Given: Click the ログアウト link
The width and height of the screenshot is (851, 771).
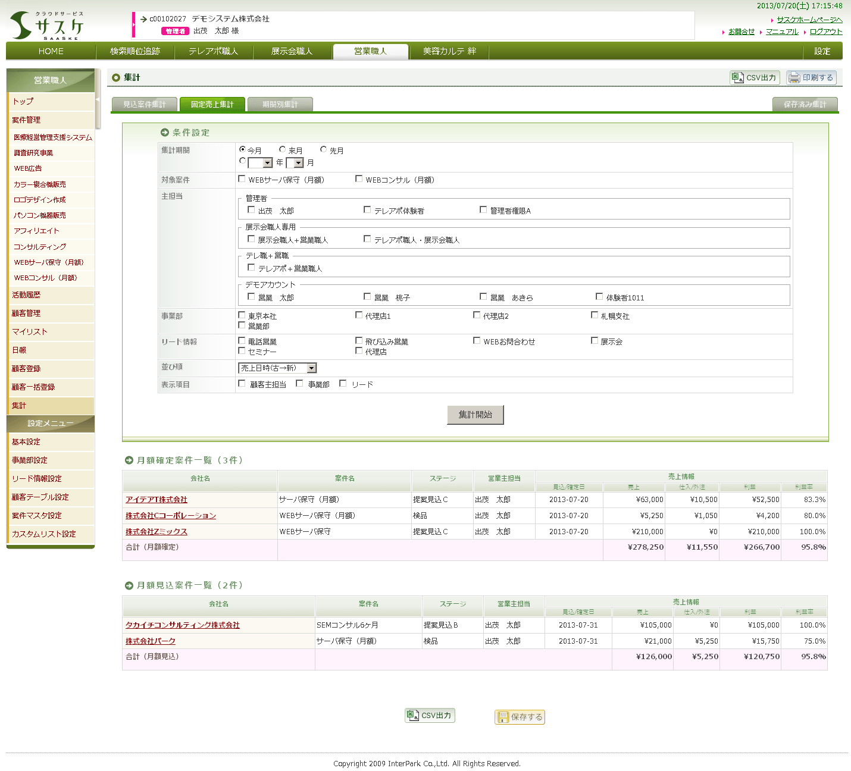Looking at the screenshot, I should 825,32.
